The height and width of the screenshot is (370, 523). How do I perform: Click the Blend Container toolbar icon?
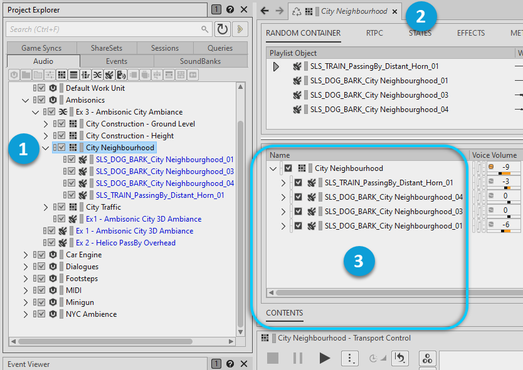pyautogui.click(x=97, y=75)
